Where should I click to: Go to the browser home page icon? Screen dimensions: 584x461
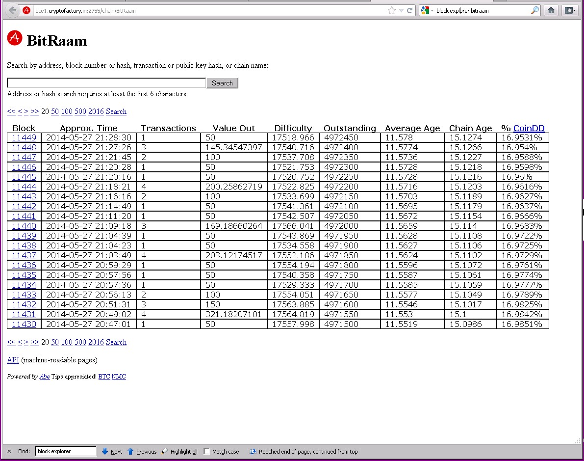click(x=551, y=10)
